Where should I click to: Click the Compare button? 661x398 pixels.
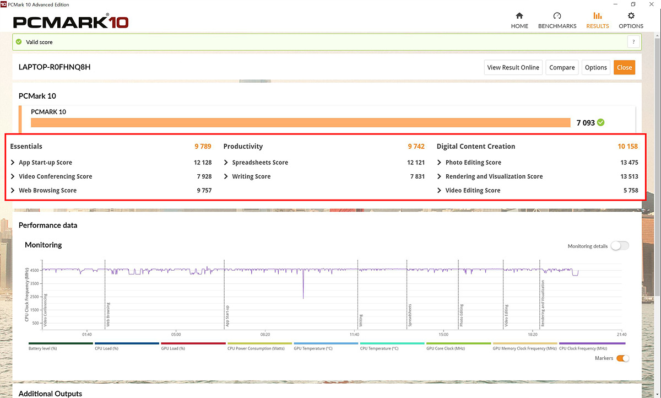(562, 67)
